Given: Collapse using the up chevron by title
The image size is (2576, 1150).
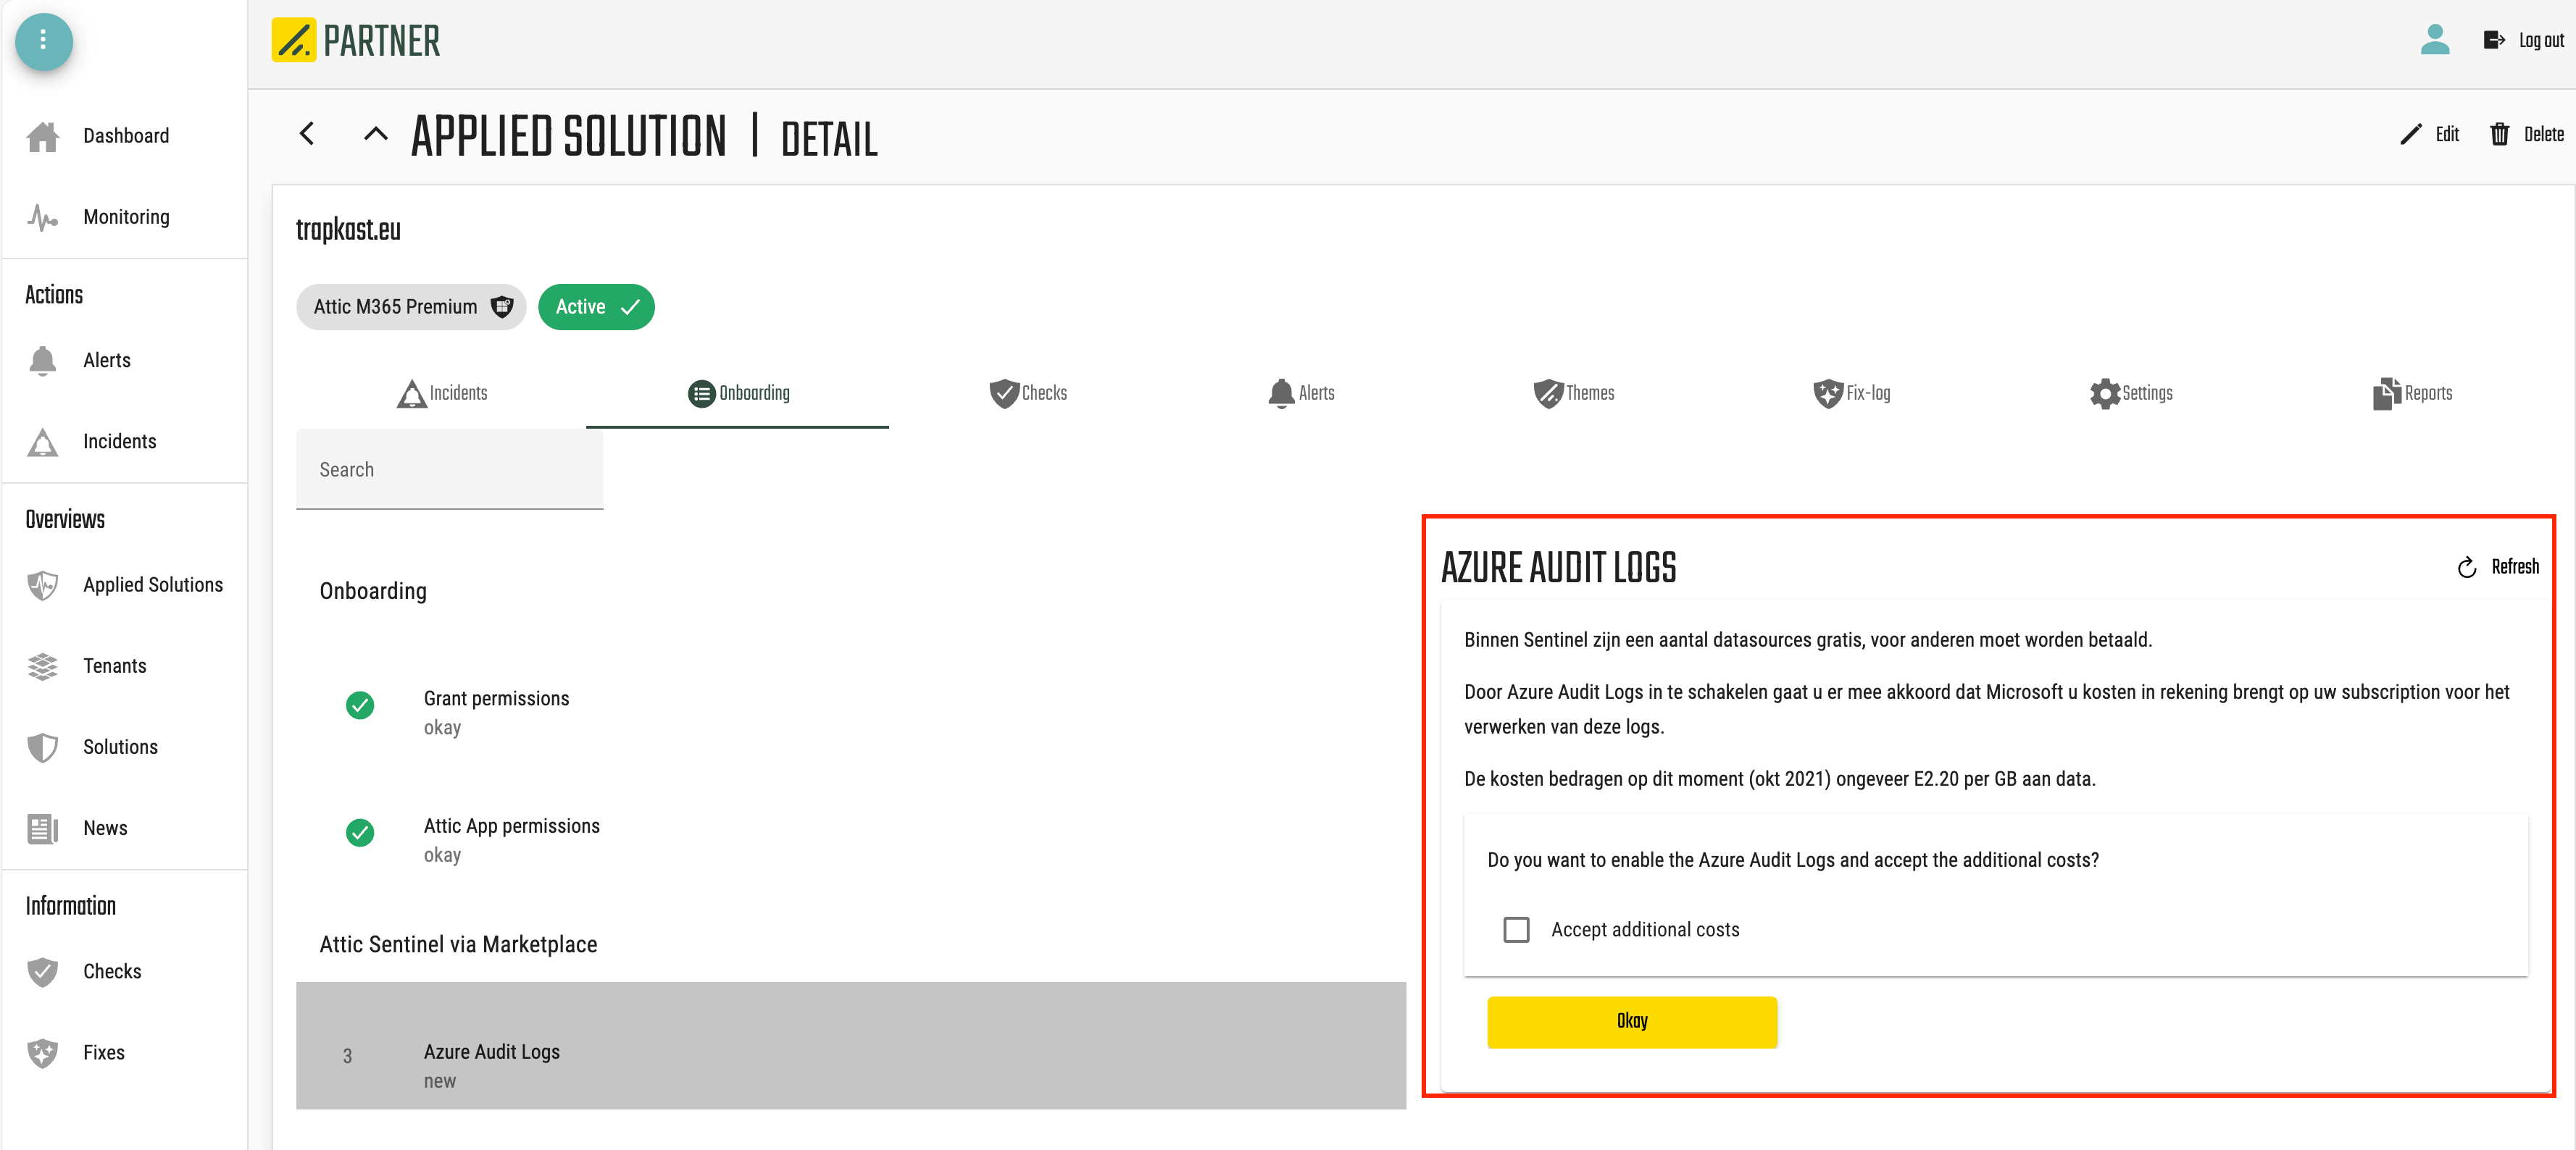Looking at the screenshot, I should pos(375,134).
